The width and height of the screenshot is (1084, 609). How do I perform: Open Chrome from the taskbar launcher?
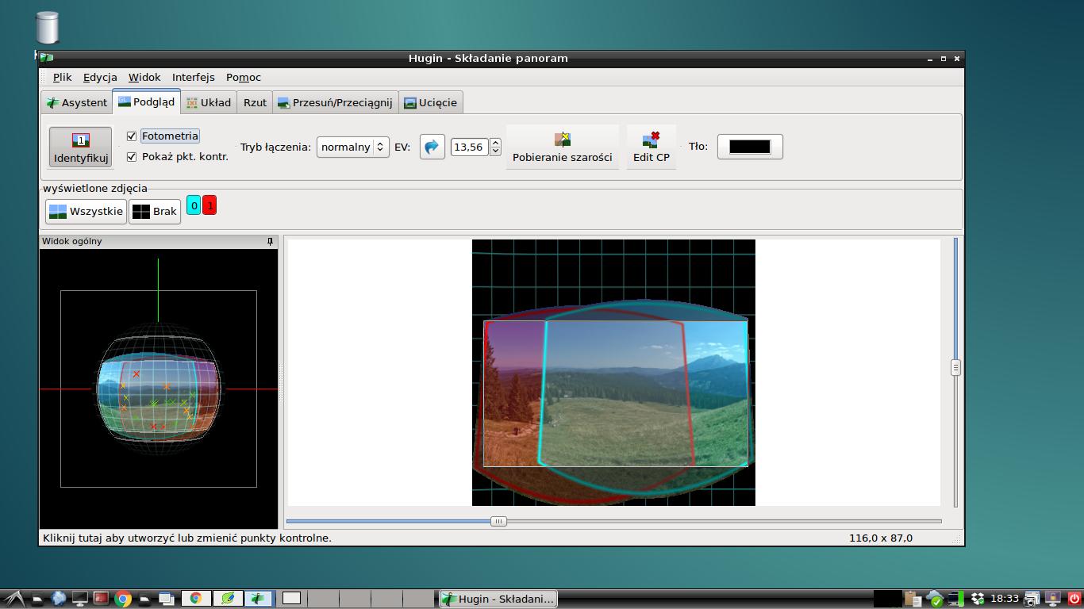tap(122, 599)
